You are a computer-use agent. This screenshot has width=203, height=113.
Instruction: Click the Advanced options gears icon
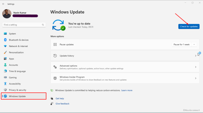click(x=55, y=67)
